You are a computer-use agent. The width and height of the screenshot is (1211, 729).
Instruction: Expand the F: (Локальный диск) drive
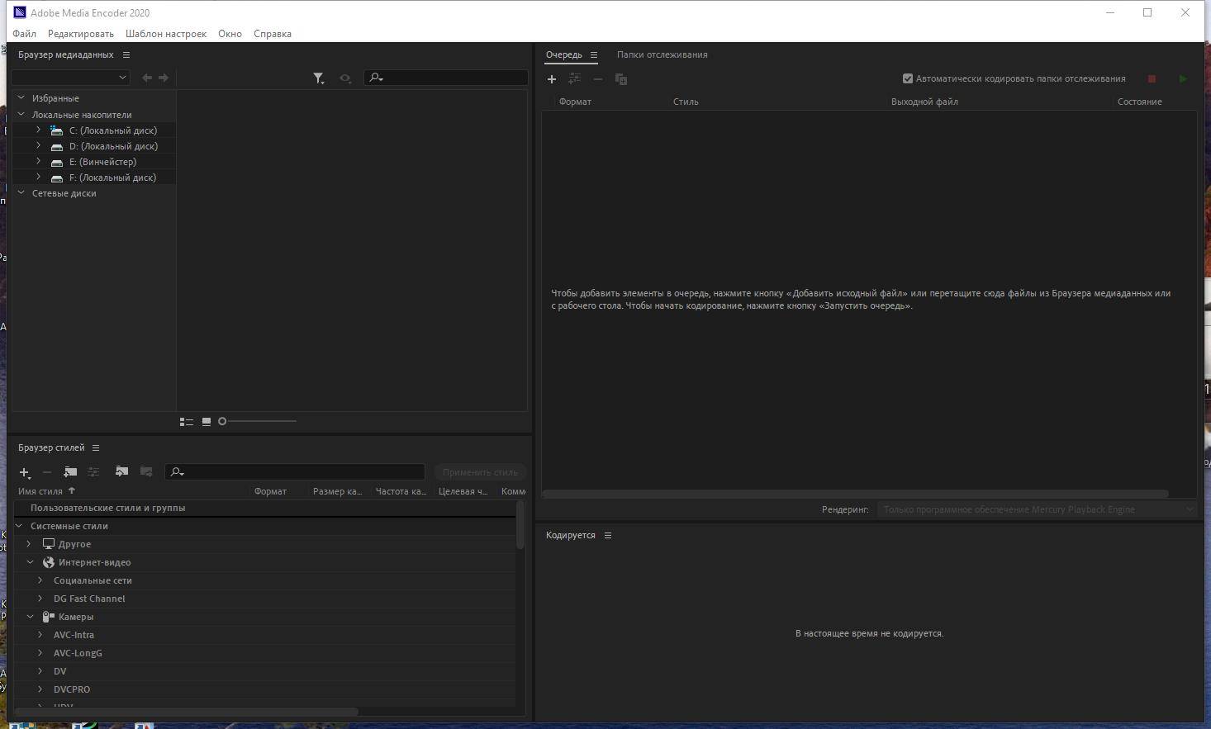(x=38, y=178)
